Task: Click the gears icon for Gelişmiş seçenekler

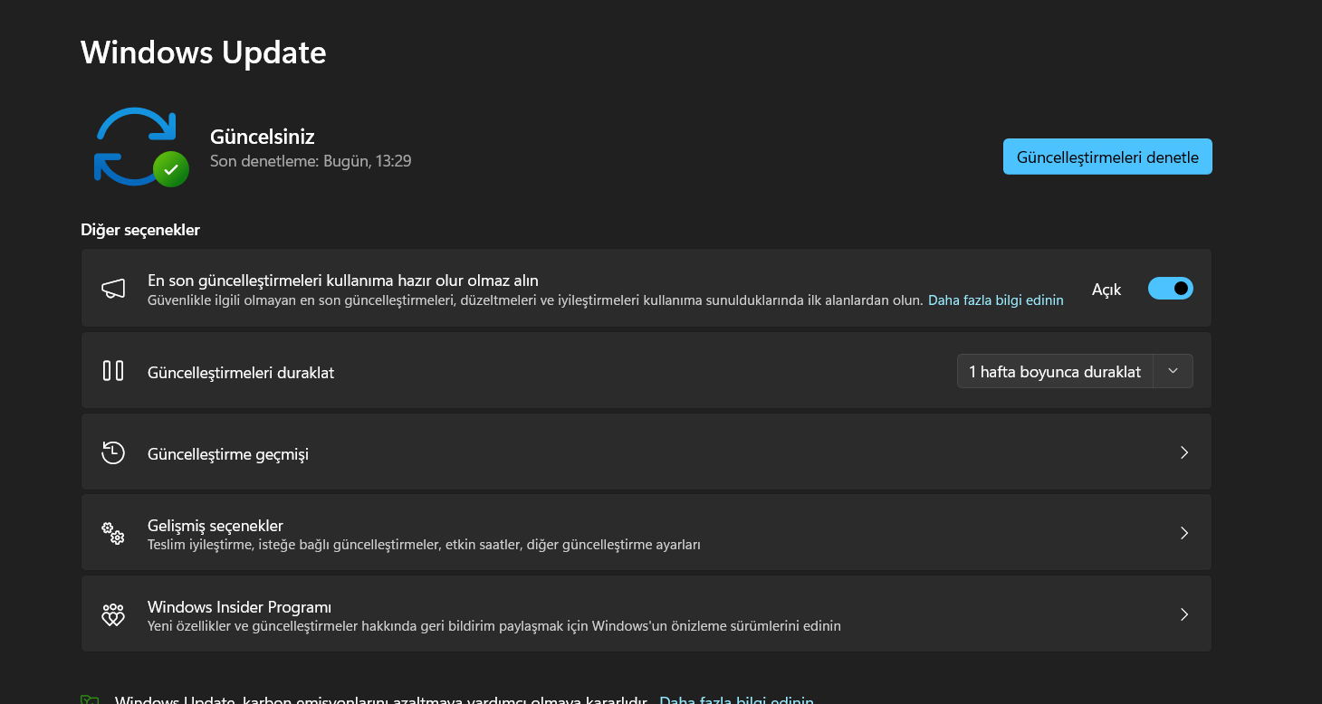Action: [x=113, y=533]
